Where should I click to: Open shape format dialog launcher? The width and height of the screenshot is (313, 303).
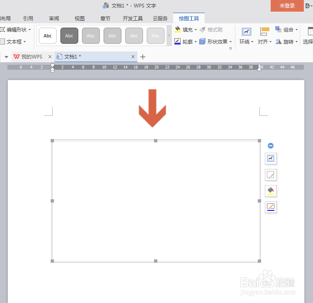pyautogui.click(x=230, y=48)
